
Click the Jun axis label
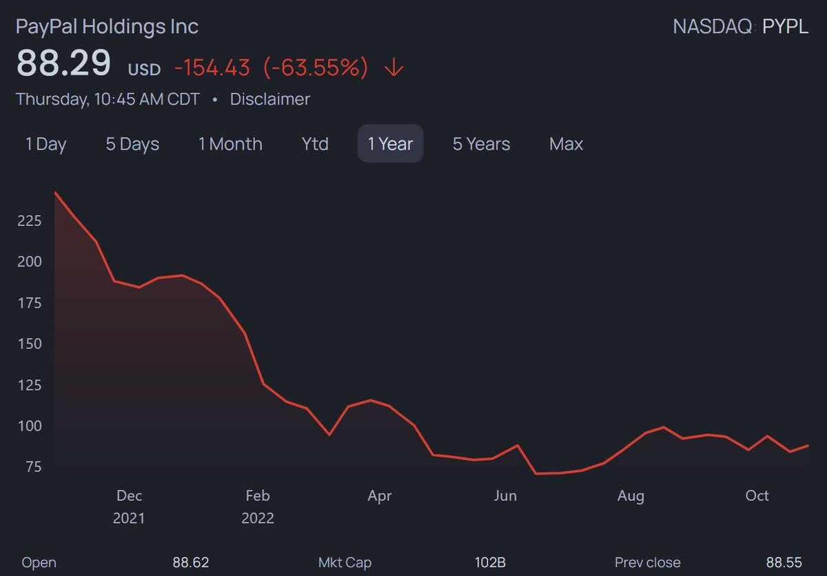tap(505, 495)
